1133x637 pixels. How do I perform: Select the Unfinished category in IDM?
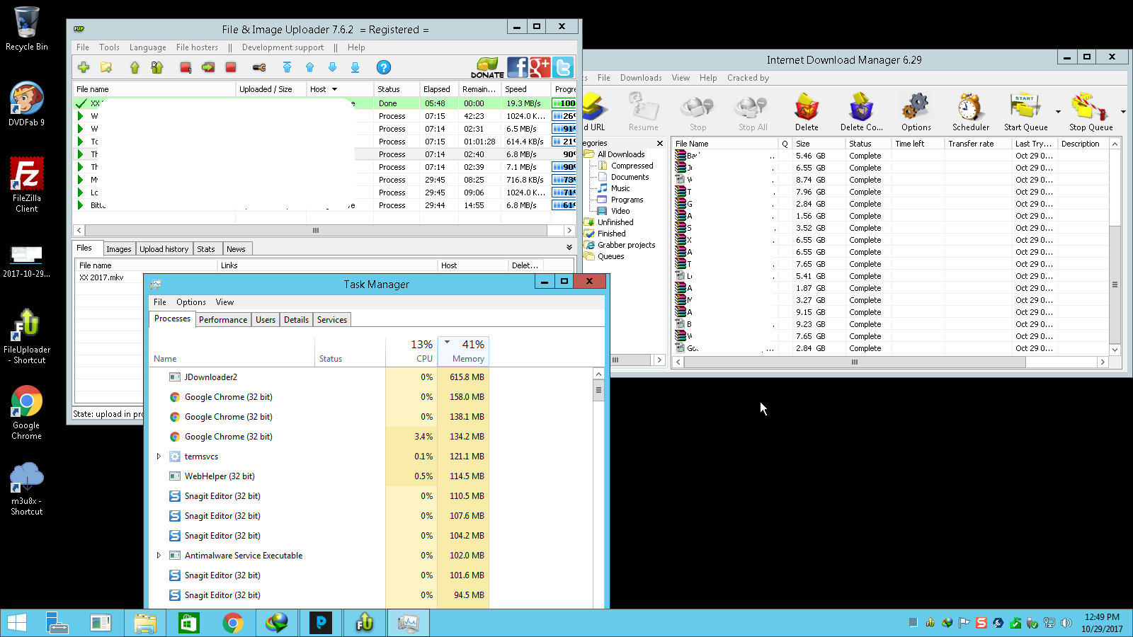[615, 222]
